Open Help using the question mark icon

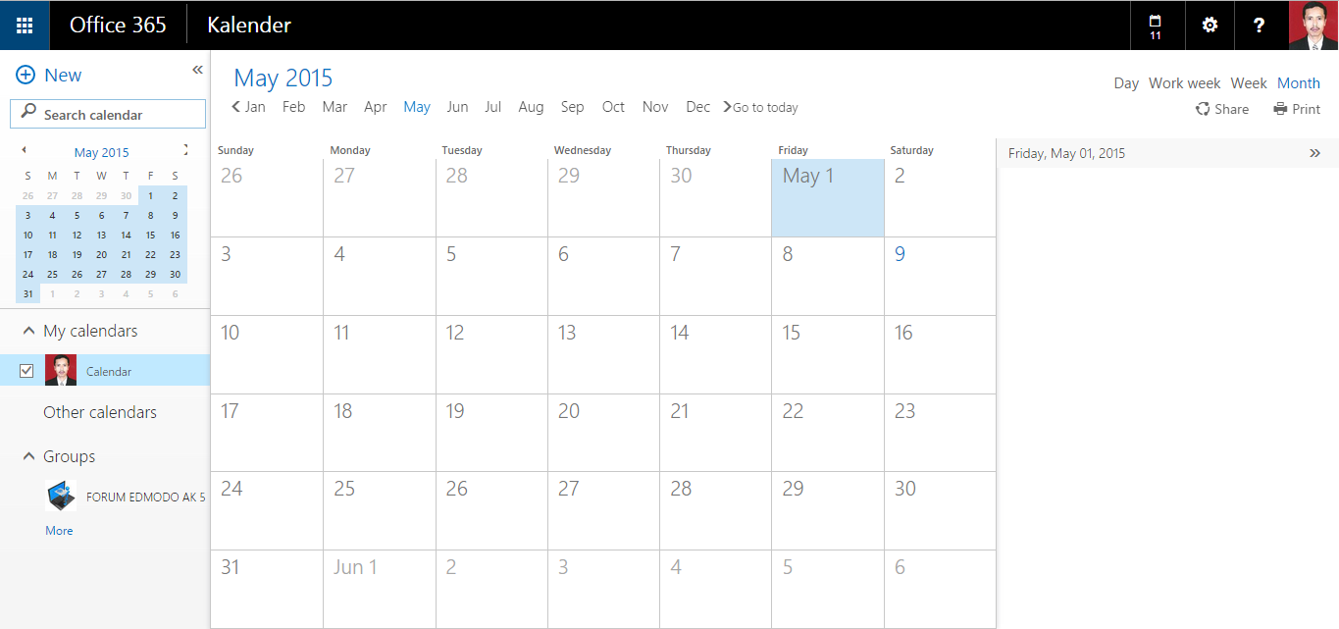click(1260, 25)
